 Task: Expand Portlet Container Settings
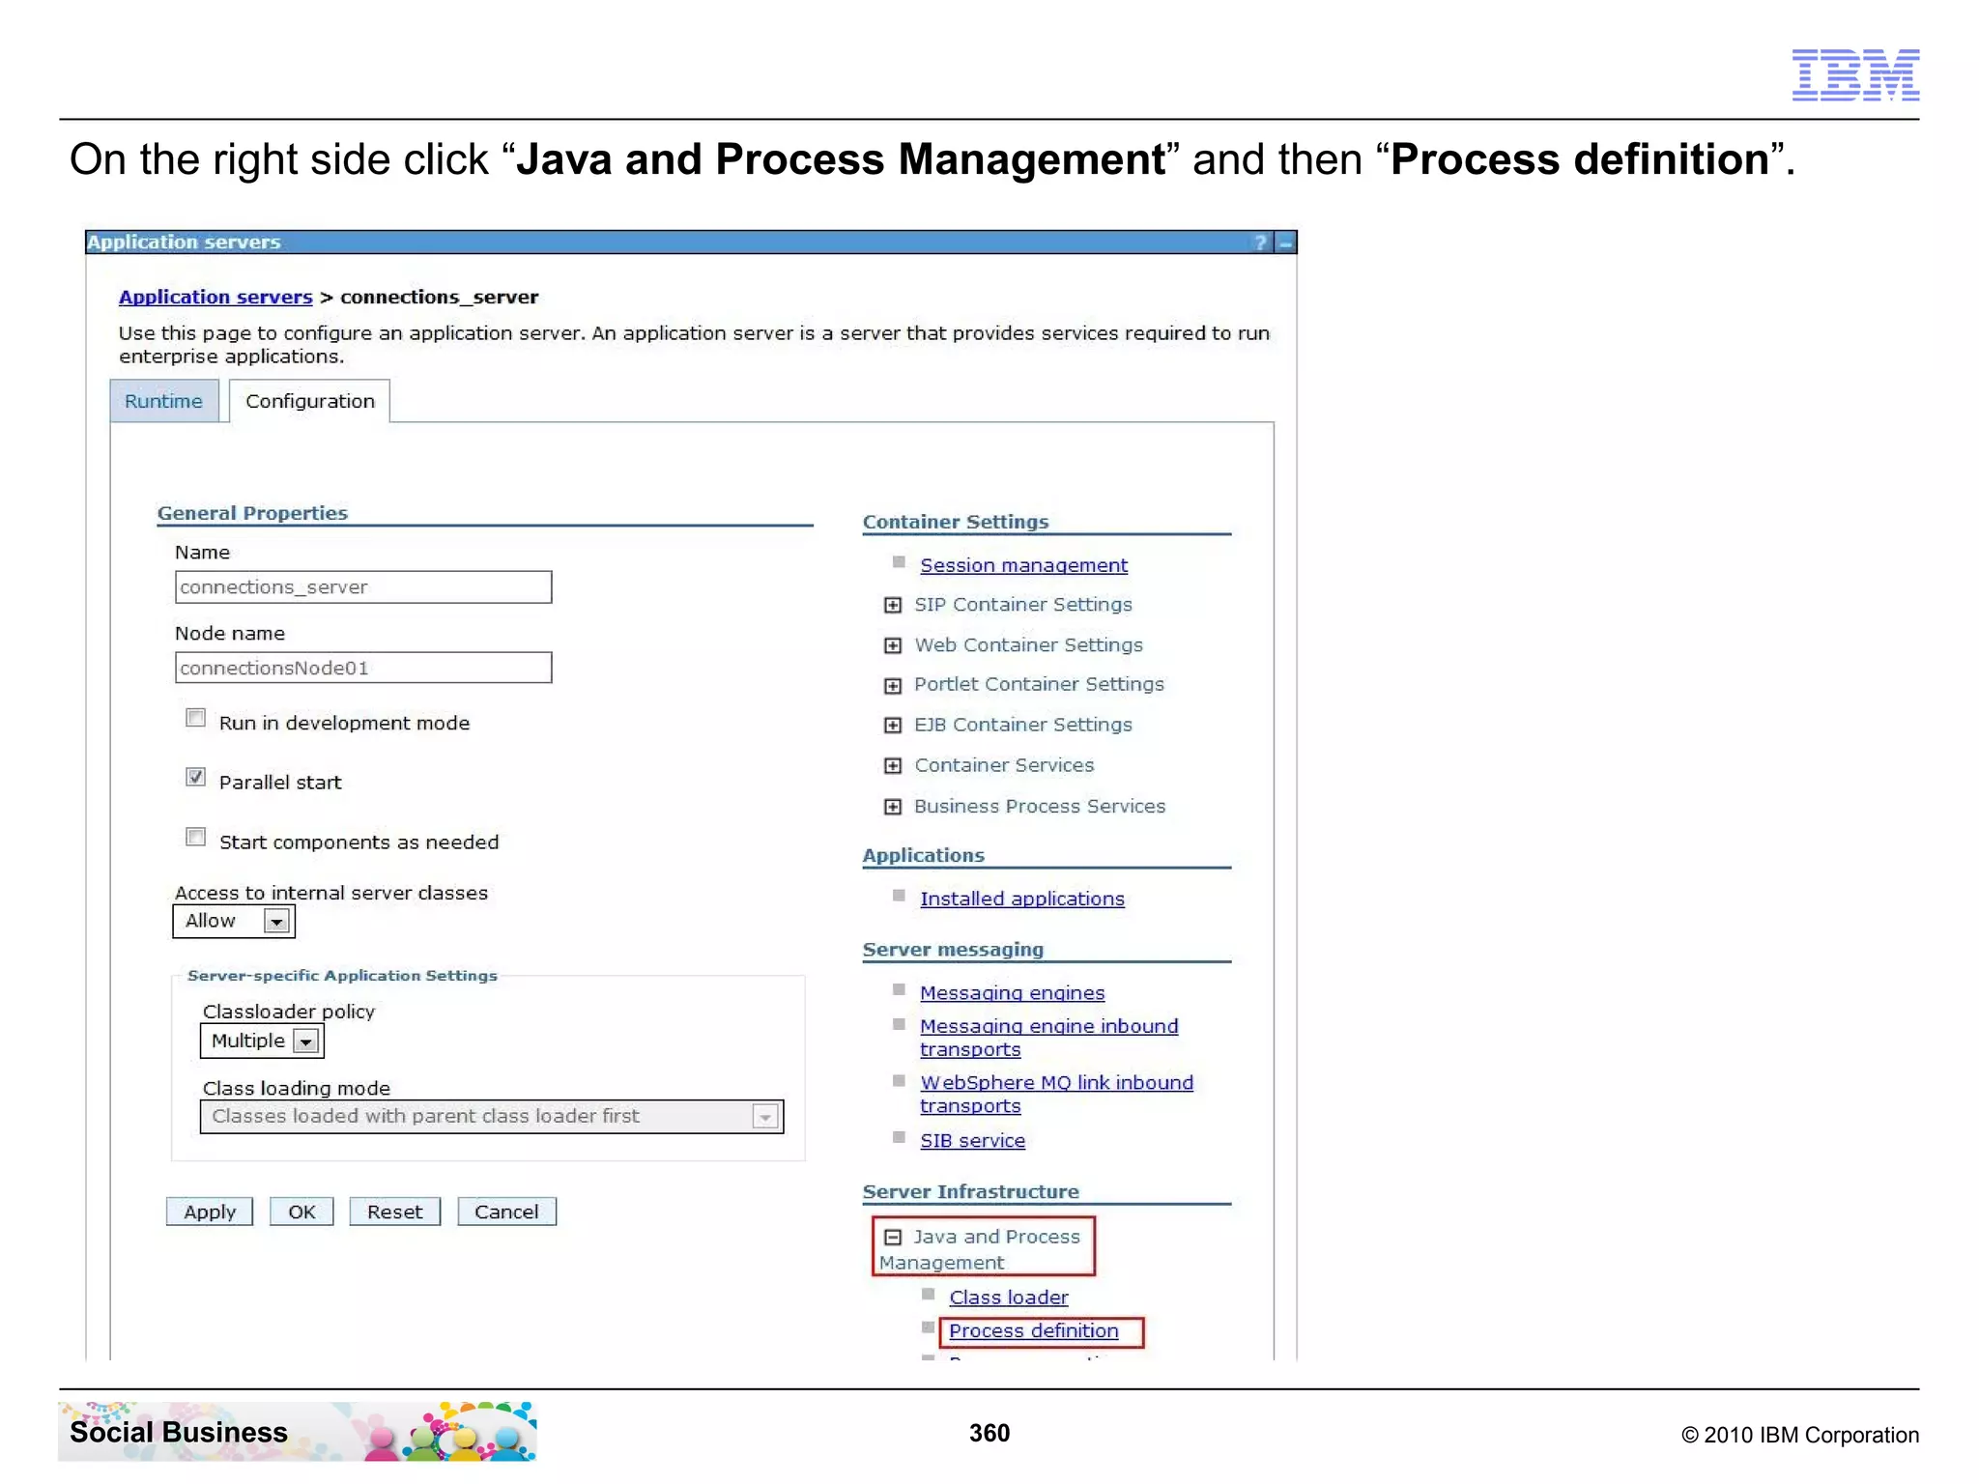(x=893, y=685)
